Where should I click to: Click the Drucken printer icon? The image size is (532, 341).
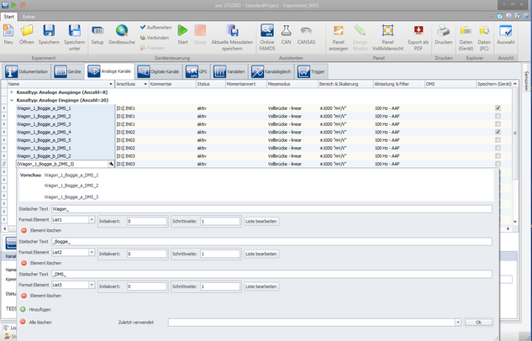pos(443,32)
